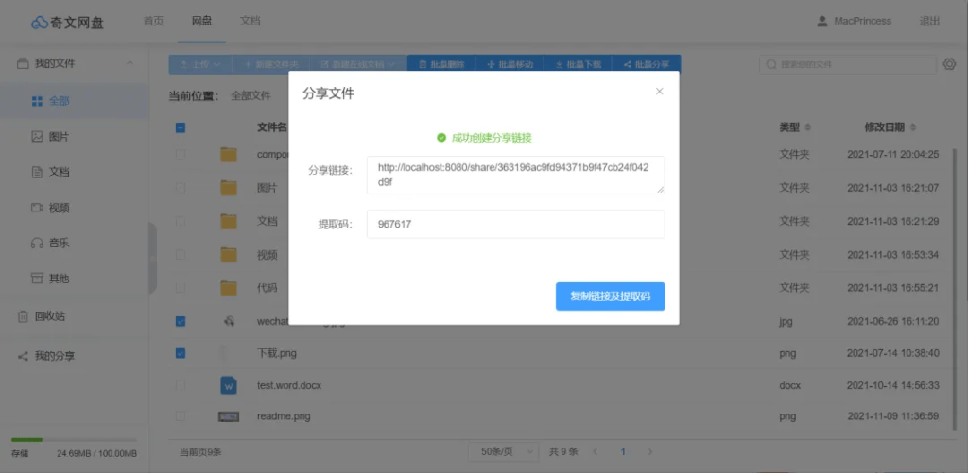Check the 图片 folder row checkbox
The width and height of the screenshot is (968, 473).
181,188
